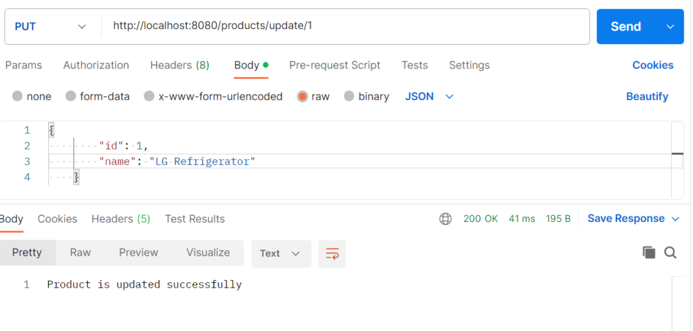Open the Pre-request Script tab
Screen dimensions: 693x331
334,66
